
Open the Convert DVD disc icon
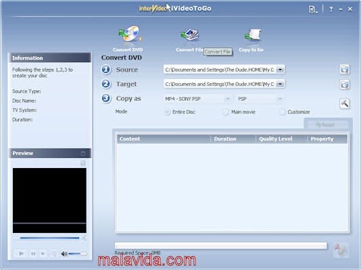[x=130, y=34]
